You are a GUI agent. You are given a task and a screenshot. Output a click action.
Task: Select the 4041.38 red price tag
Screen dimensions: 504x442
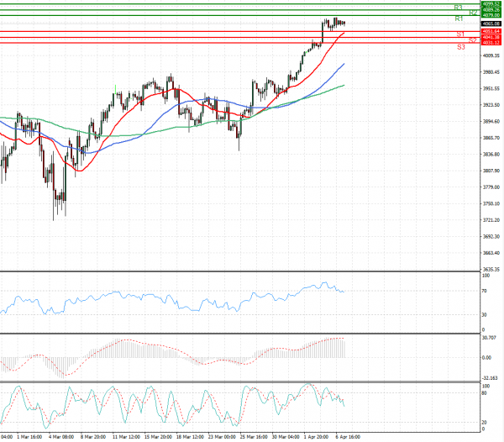pyautogui.click(x=491, y=37)
